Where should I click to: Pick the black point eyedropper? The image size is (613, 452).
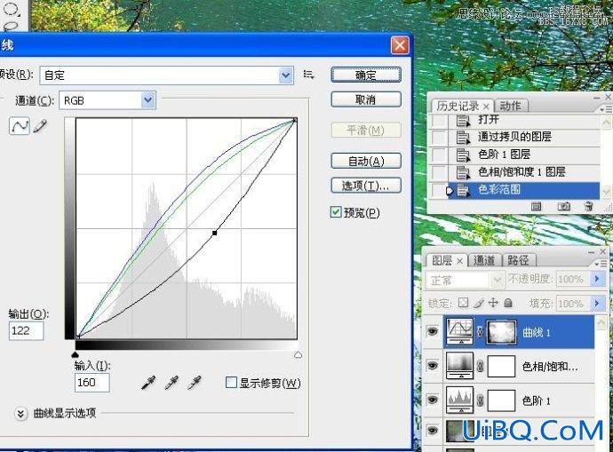[x=148, y=383]
